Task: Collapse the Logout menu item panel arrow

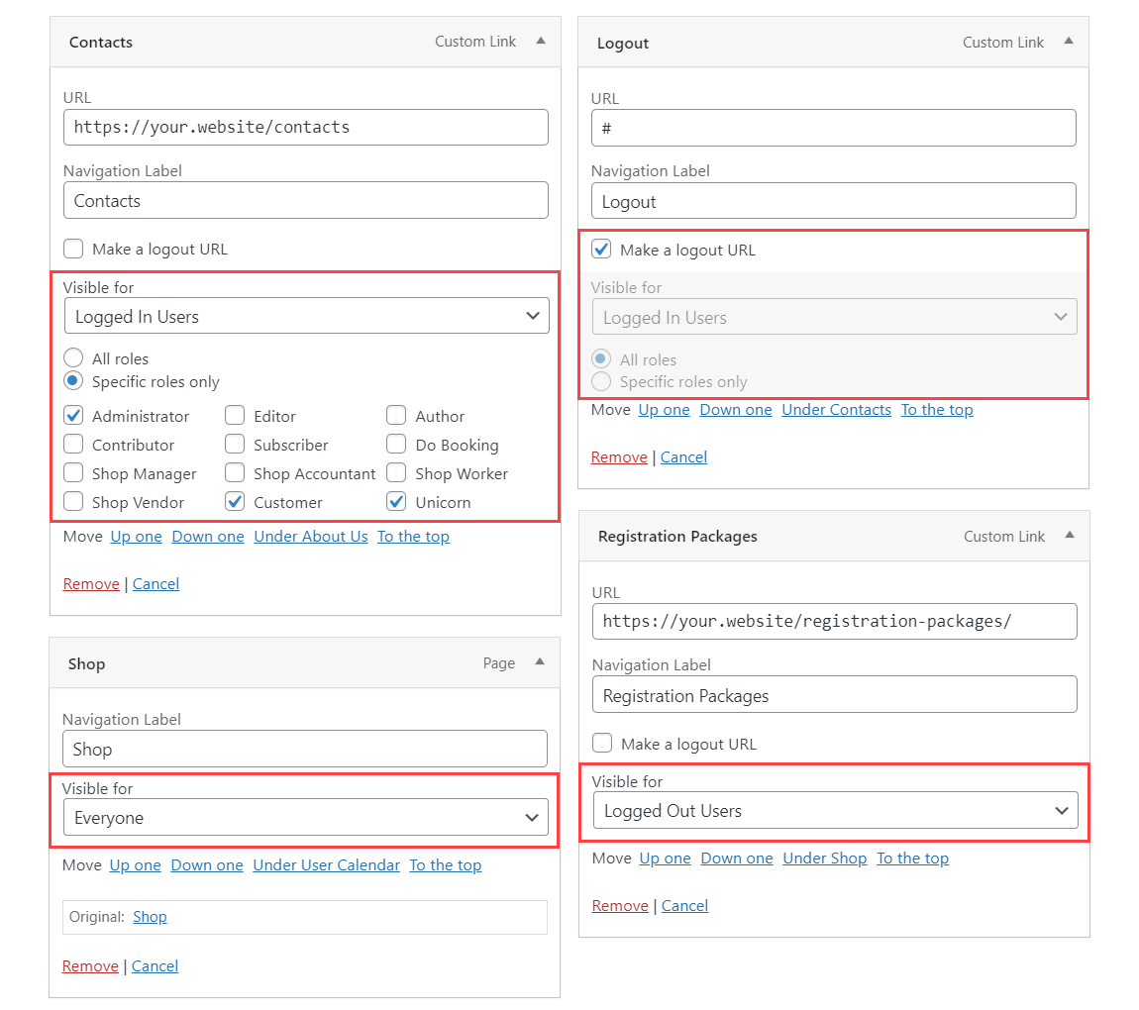Action: point(1069,41)
